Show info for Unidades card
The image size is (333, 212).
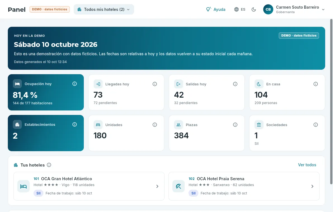(x=155, y=125)
